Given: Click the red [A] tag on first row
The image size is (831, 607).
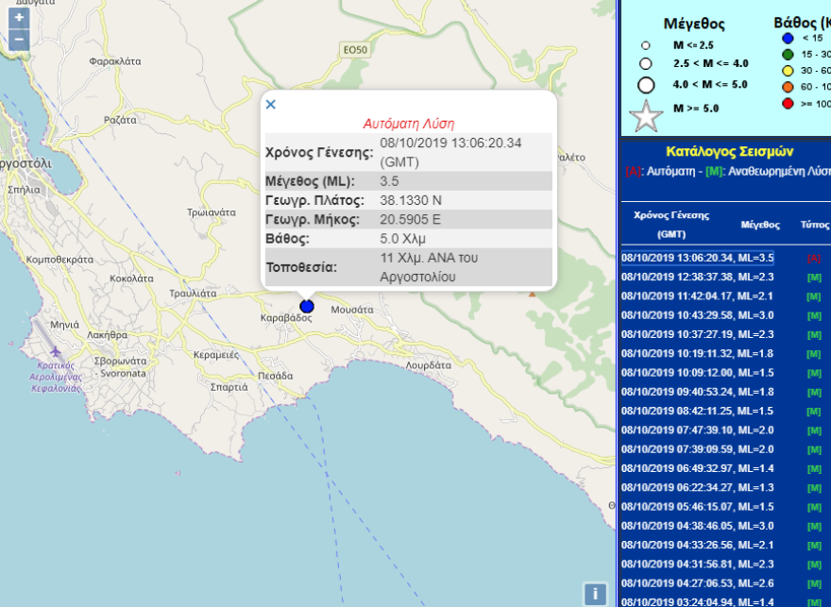Looking at the screenshot, I should coord(814,258).
